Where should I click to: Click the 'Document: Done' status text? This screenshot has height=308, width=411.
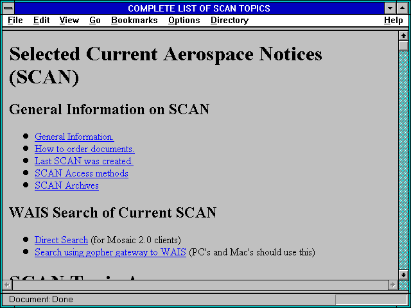41,300
